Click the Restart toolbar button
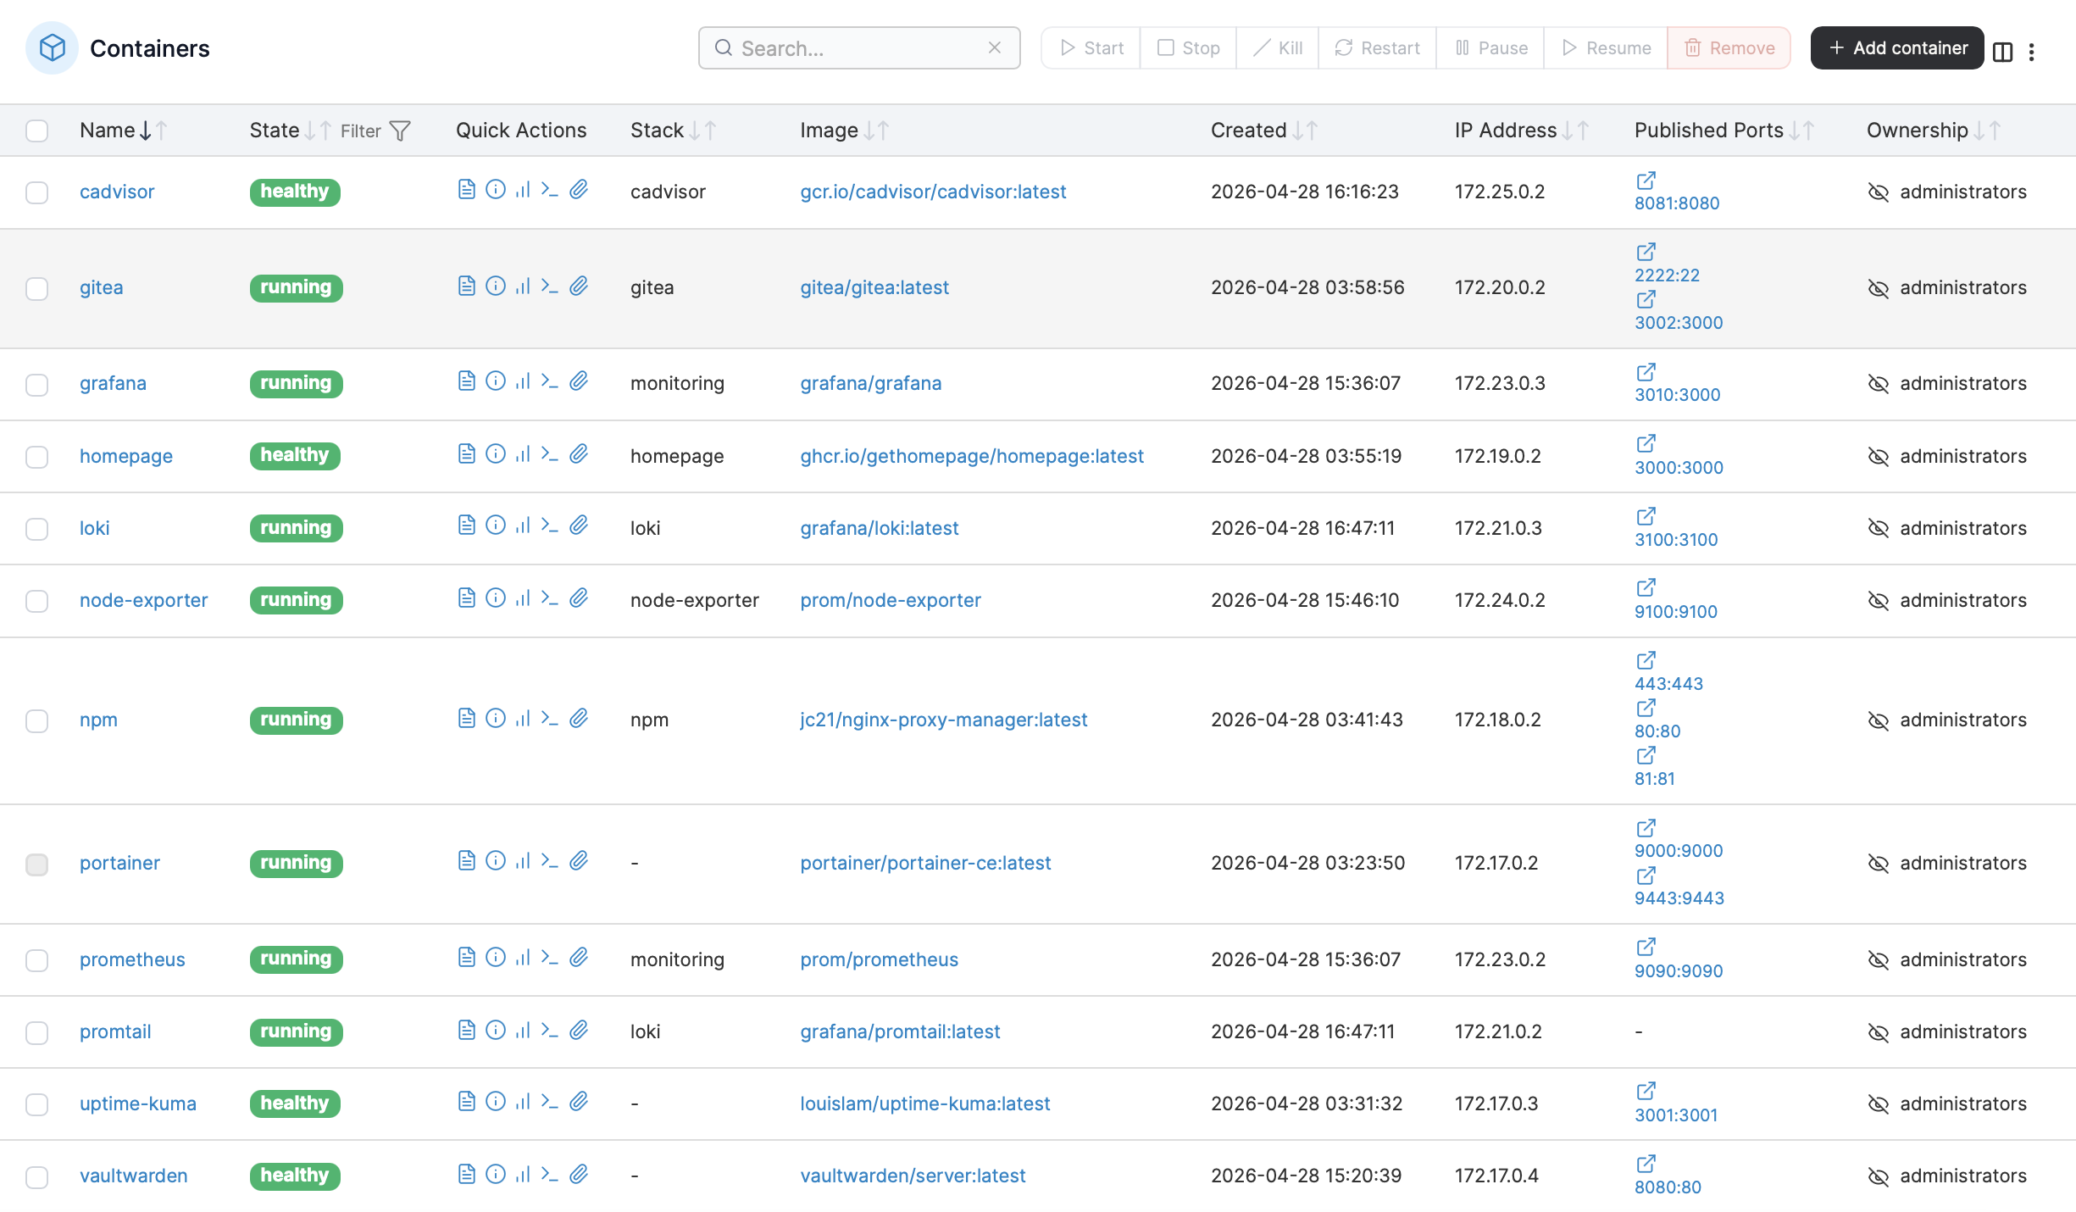Screen dimensions: 2076x1212 pos(1378,47)
